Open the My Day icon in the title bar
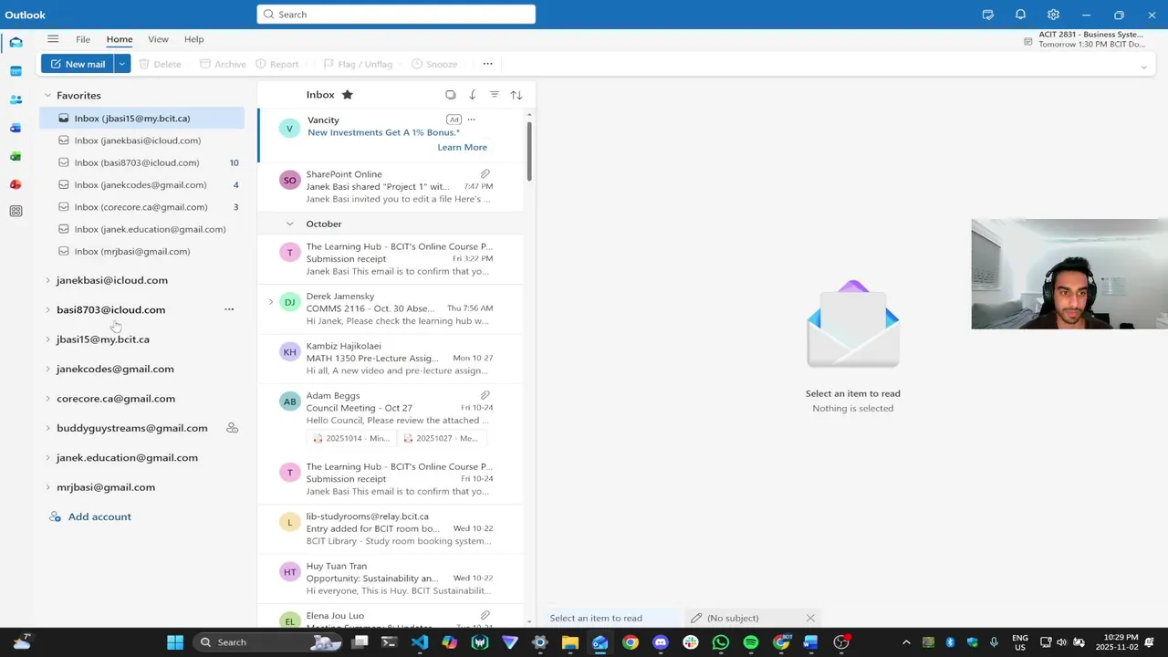Viewport: 1168px width, 657px height. coord(987,15)
